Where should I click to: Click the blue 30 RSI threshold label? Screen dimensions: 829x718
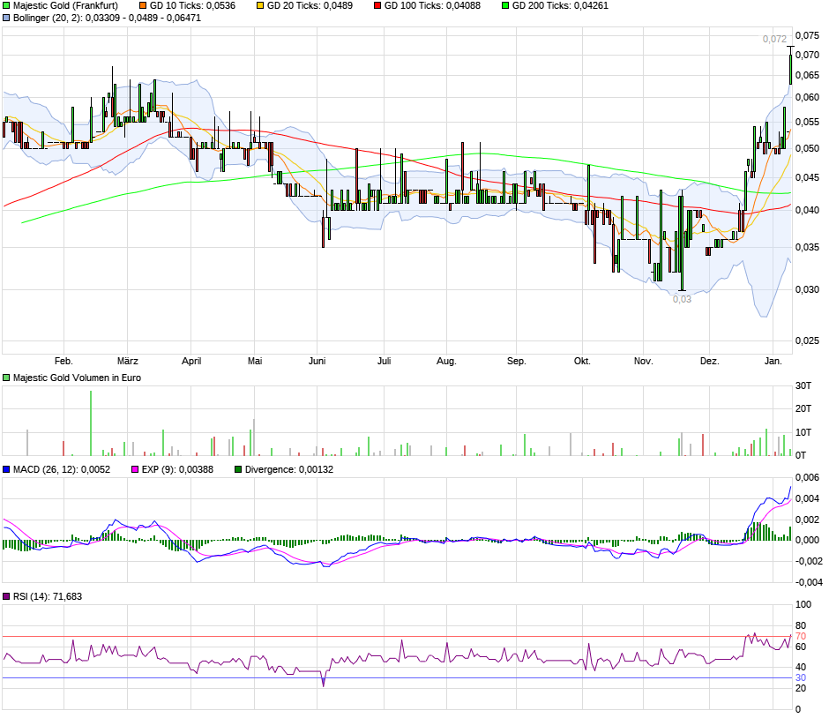[x=801, y=678]
